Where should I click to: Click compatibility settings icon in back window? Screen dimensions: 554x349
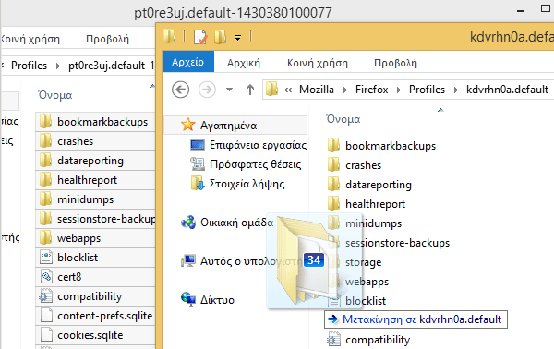pyautogui.click(x=46, y=296)
